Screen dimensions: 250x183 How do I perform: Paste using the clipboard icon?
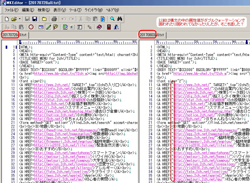click(96, 19)
